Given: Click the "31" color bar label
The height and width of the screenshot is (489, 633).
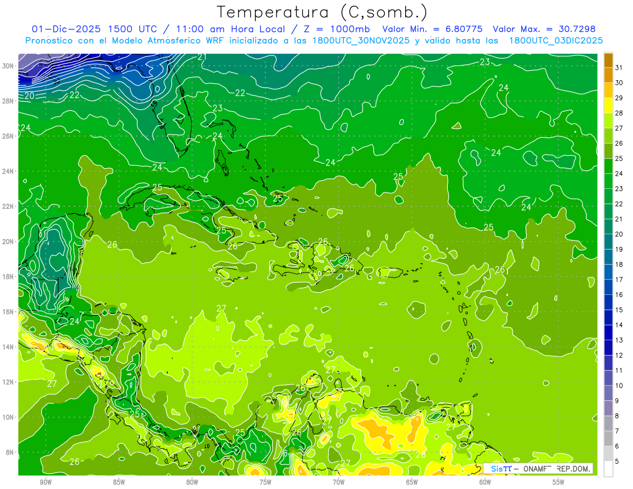Looking at the screenshot, I should pyautogui.click(x=619, y=67).
